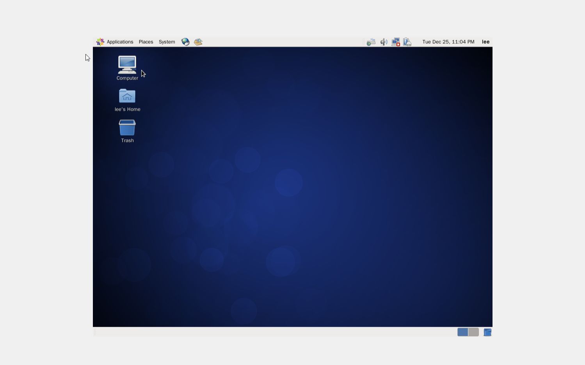Click the keyboard and globe tray icon
The width and height of the screenshot is (585, 365).
pos(371,42)
